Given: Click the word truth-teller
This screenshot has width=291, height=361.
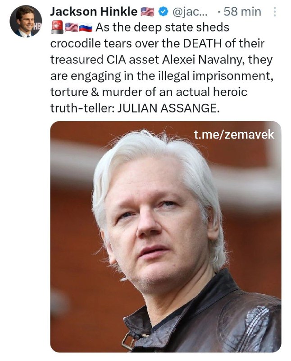Looking at the screenshot, I should coord(82,108).
